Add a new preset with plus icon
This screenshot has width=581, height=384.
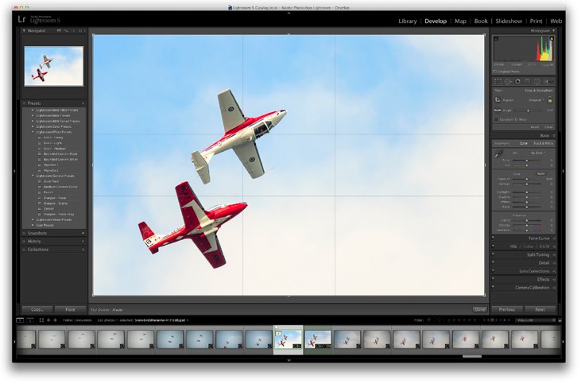pyautogui.click(x=83, y=103)
